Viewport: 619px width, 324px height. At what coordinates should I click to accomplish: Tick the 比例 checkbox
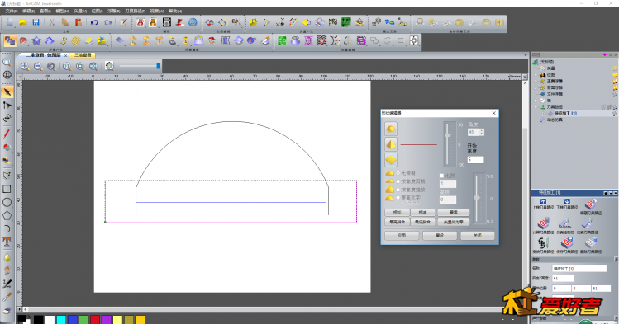click(442, 176)
